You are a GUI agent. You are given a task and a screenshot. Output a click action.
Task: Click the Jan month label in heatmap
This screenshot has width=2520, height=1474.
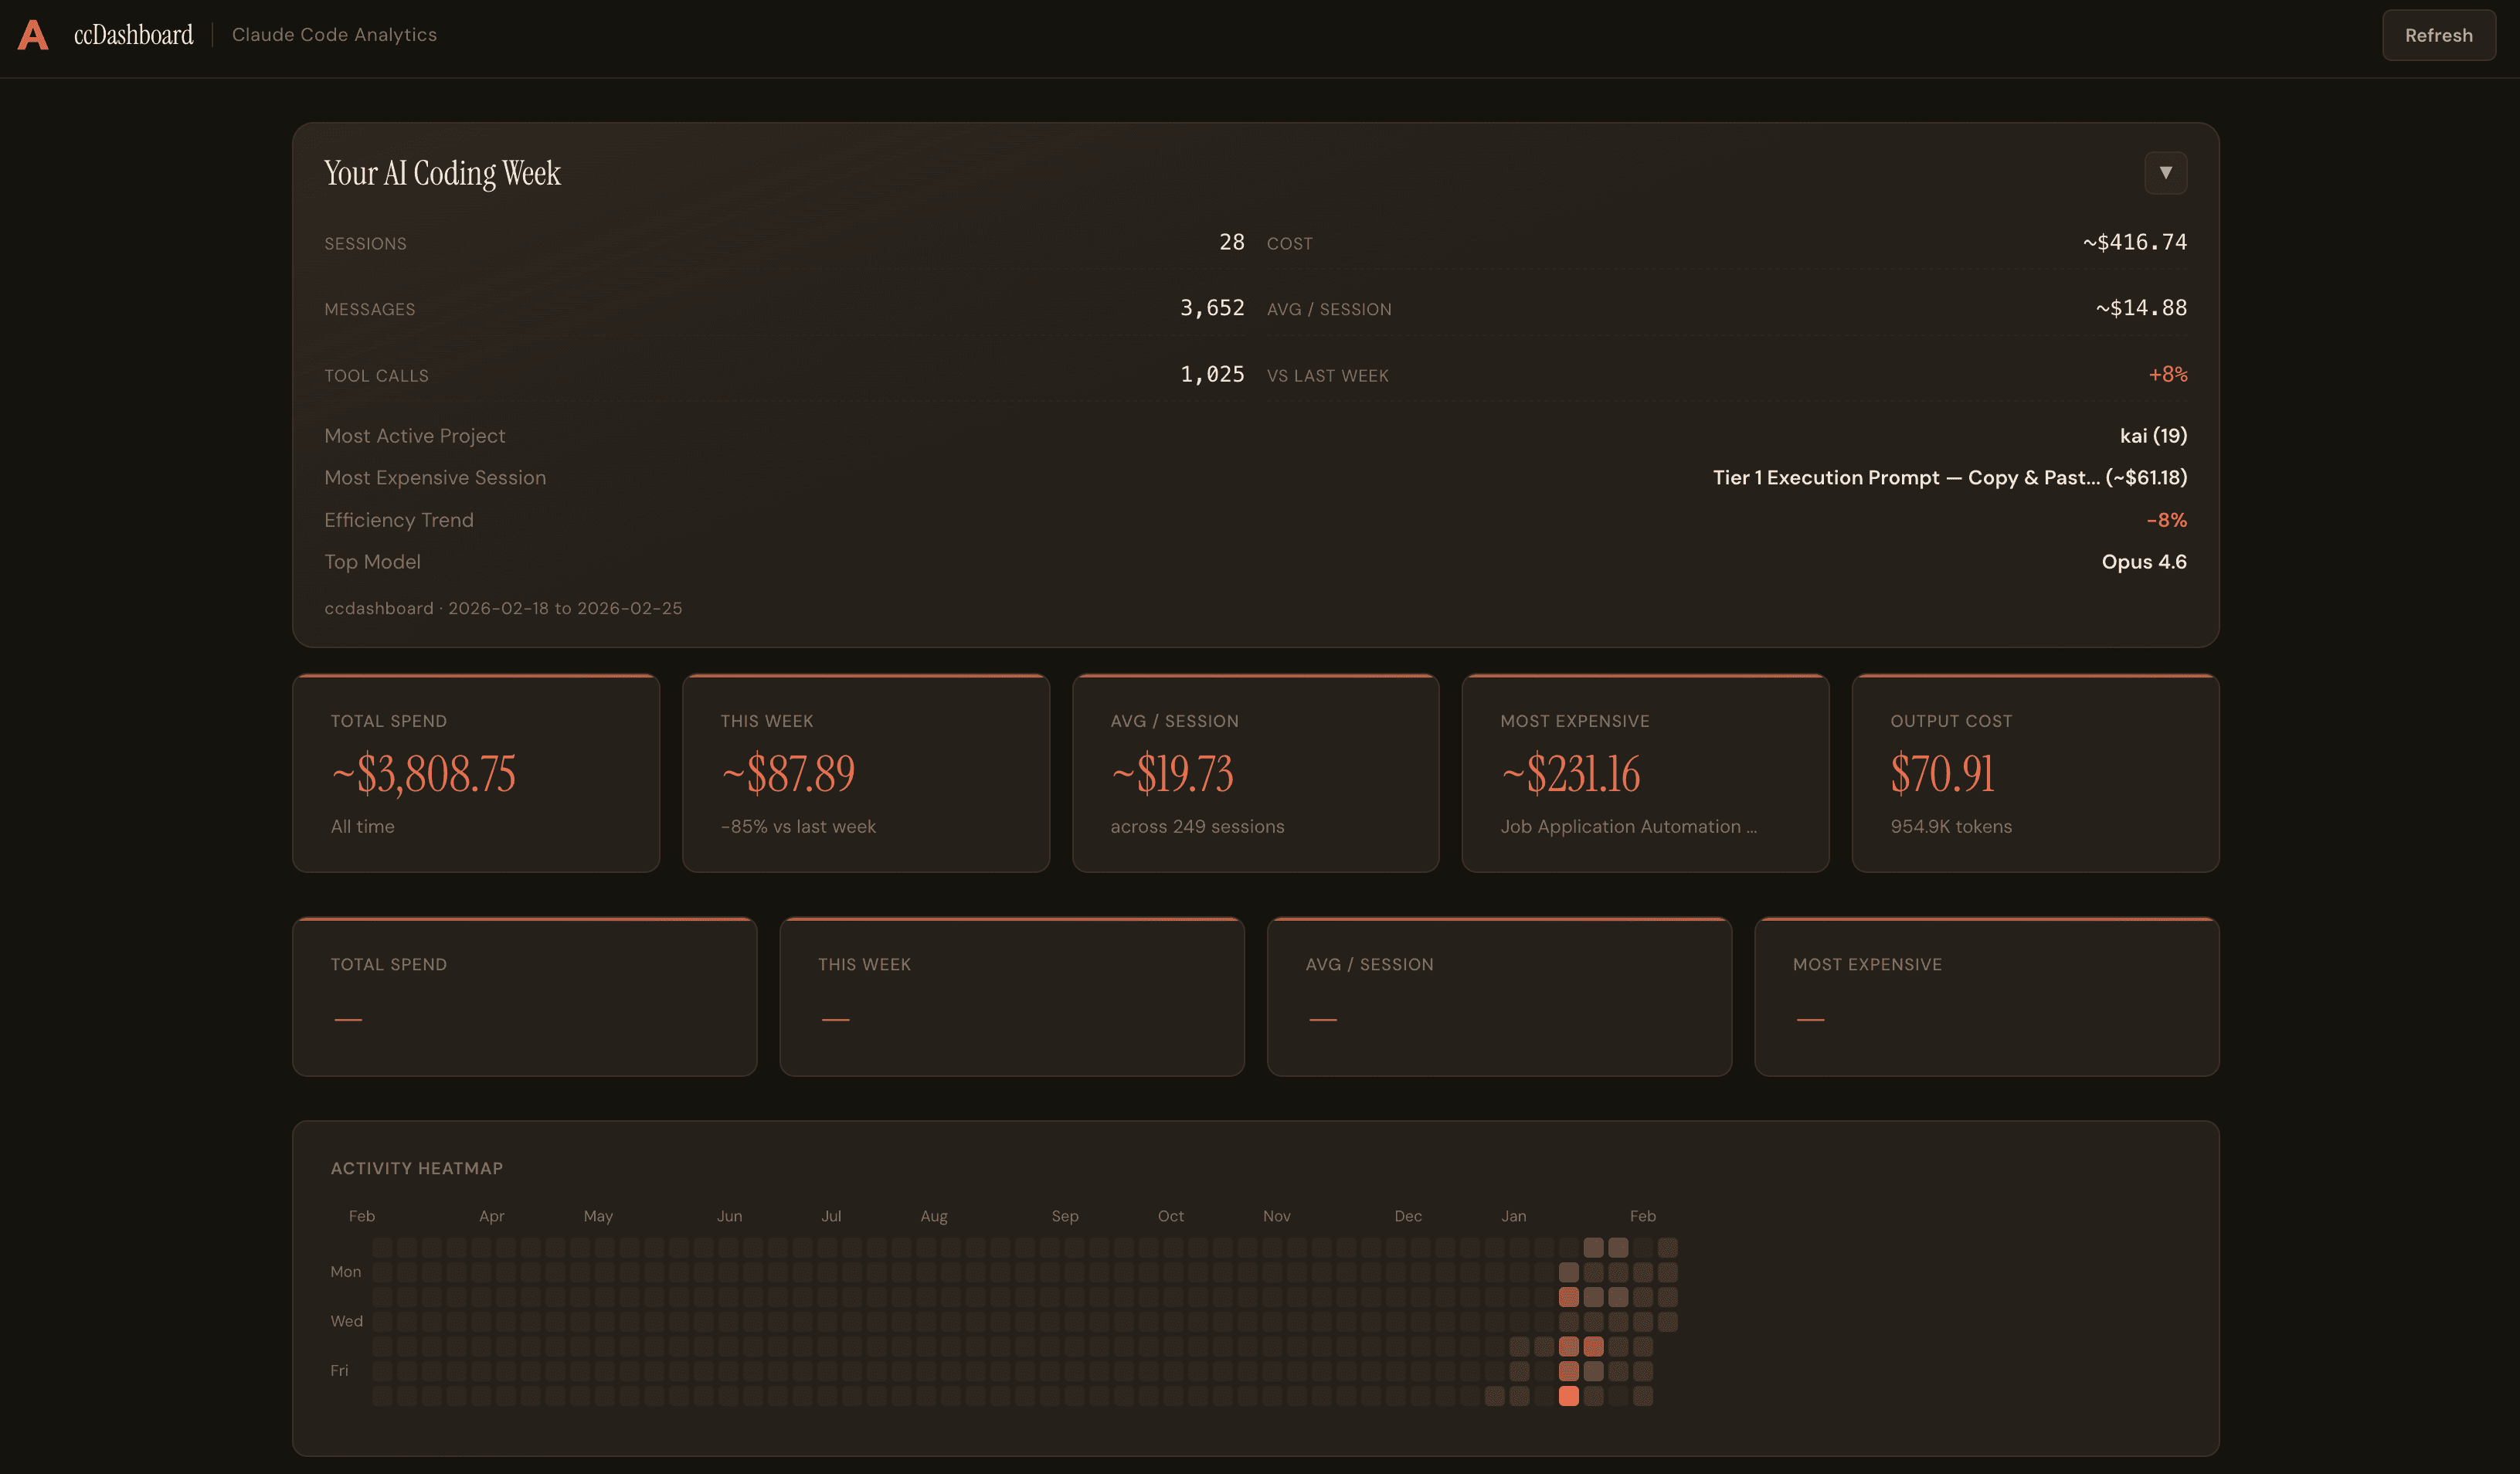1513,1216
